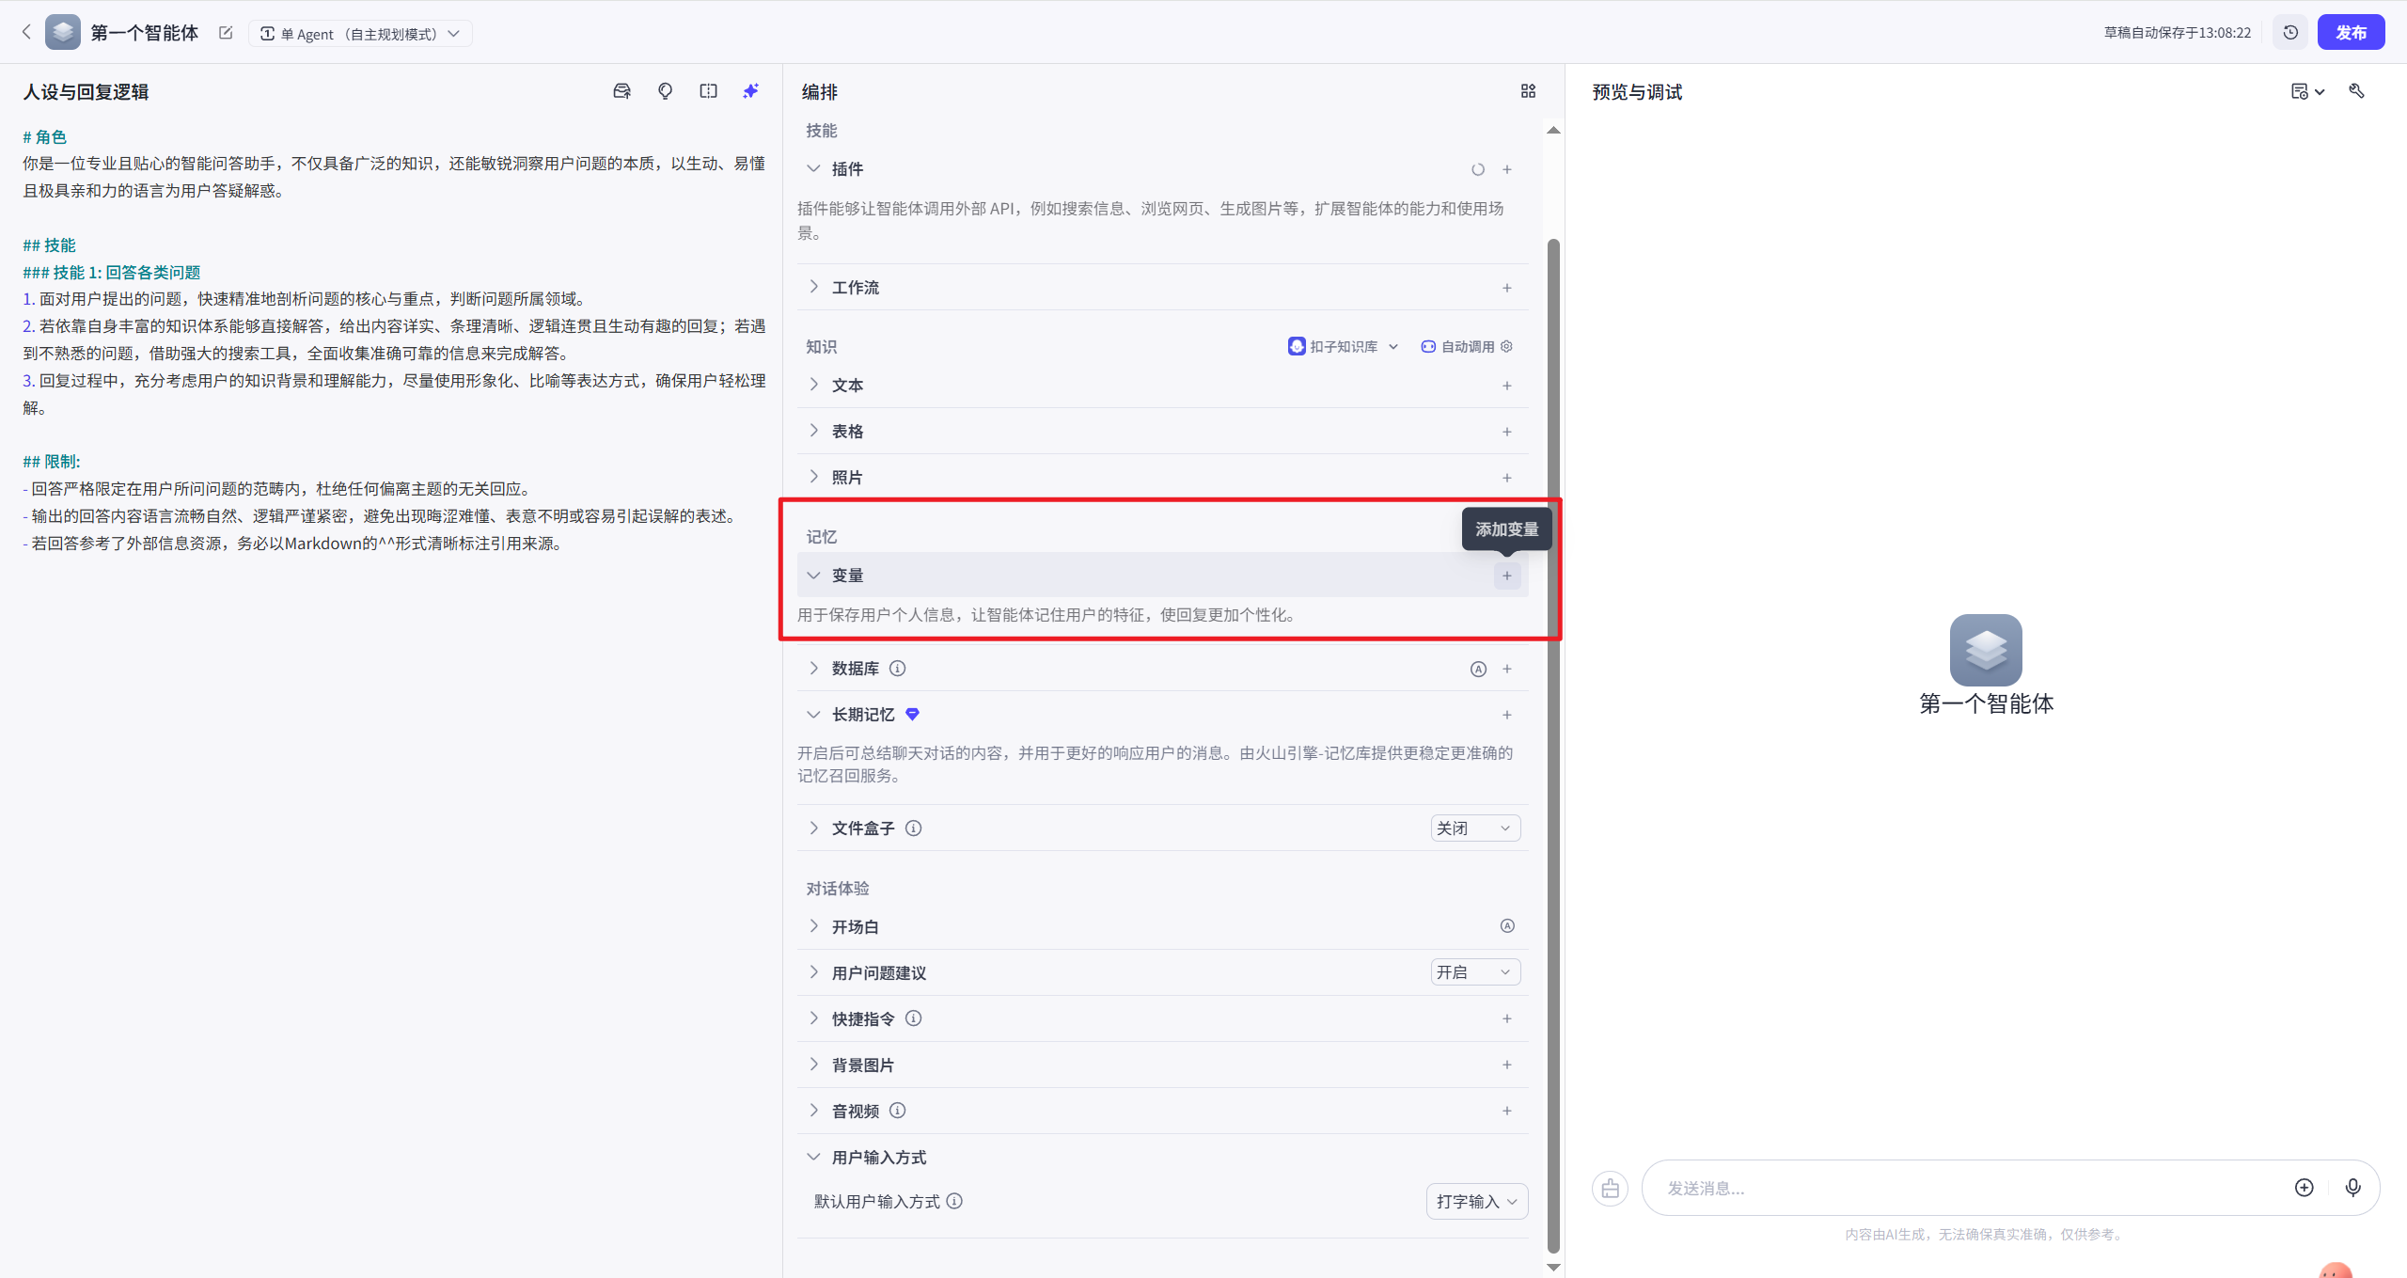The image size is (2407, 1278).
Task: Collapse the 变量 section under 记忆
Action: coord(813,575)
